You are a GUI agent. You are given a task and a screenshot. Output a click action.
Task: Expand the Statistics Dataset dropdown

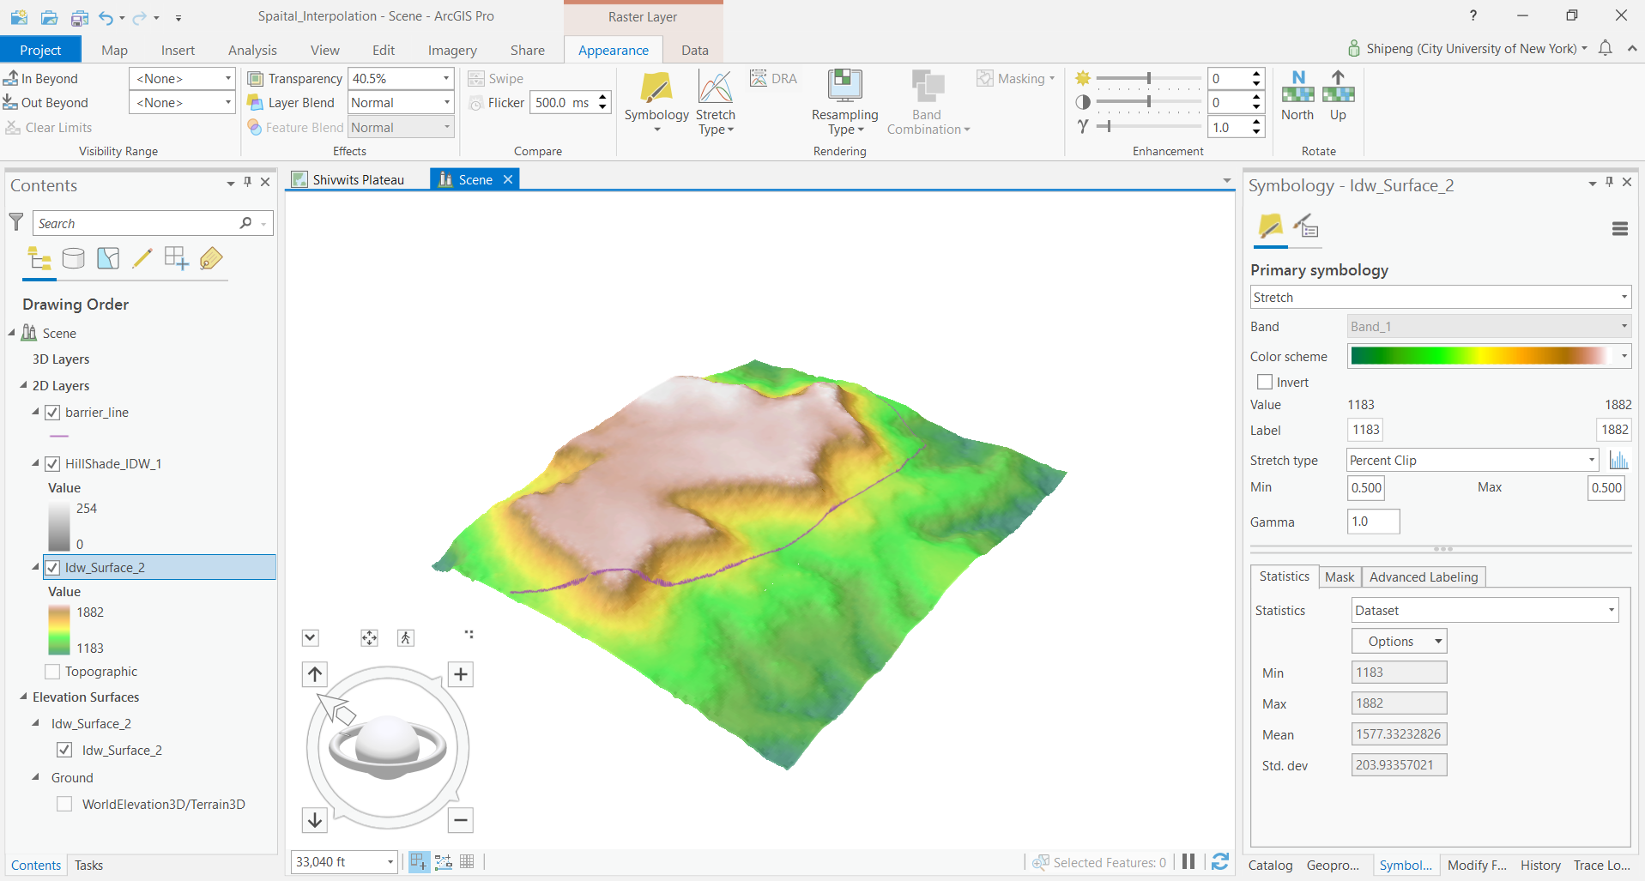(x=1485, y=611)
